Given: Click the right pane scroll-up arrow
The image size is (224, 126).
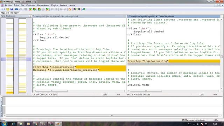Looking at the screenshot, I should [x=222, y=20].
